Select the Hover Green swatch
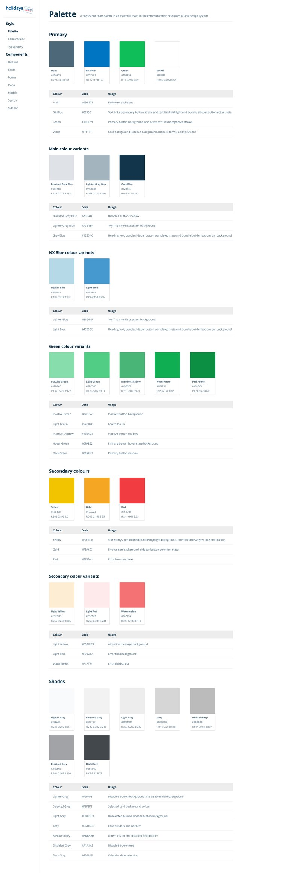282x873 pixels. tap(167, 365)
